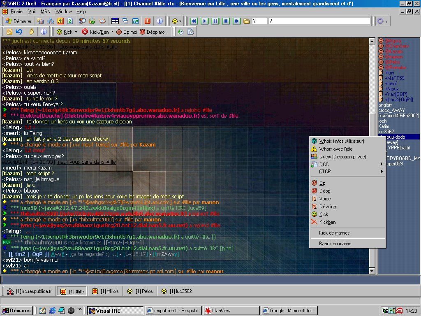The height and width of the screenshot is (316, 421).
Task: Click the undo arrow icon
Action: pyautogui.click(x=19, y=32)
